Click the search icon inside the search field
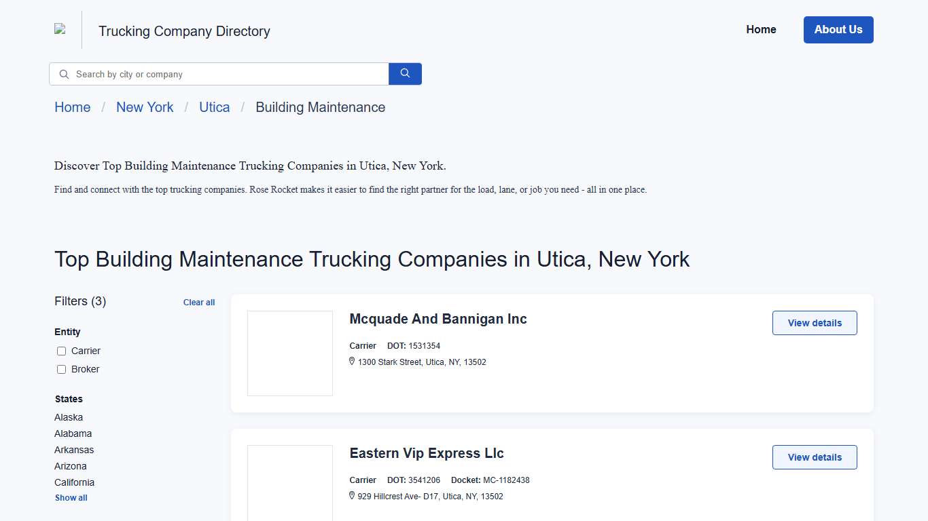Viewport: 928px width, 521px height. click(x=63, y=74)
